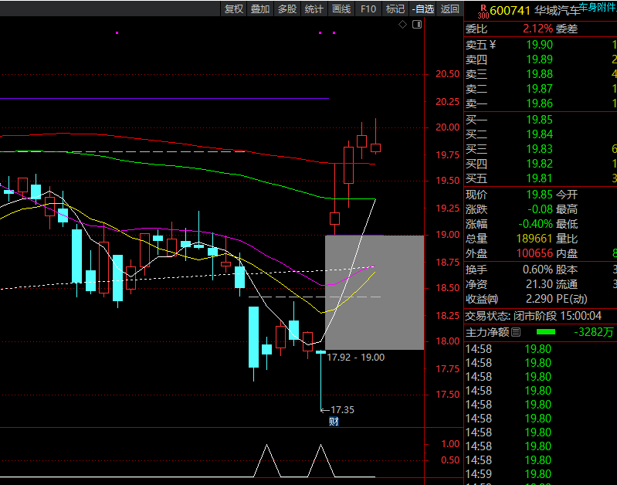Activate the 画线 drawing tool

pyautogui.click(x=341, y=8)
